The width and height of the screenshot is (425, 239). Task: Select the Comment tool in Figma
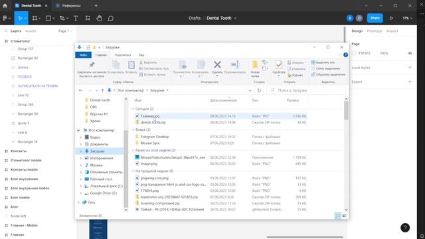point(111,18)
